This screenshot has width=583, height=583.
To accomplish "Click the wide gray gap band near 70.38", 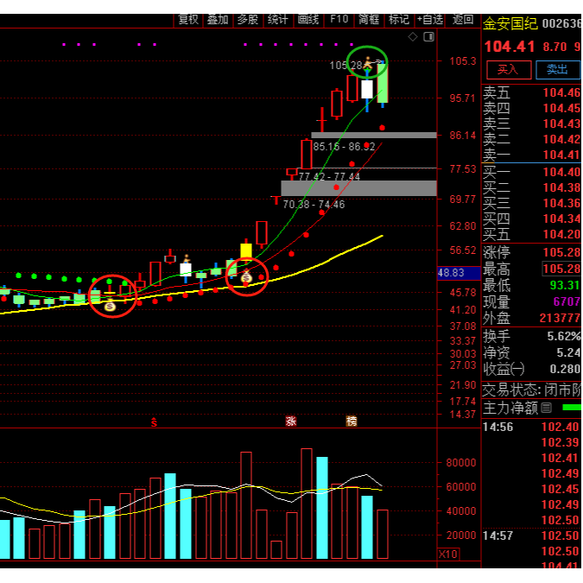I will click(x=358, y=188).
